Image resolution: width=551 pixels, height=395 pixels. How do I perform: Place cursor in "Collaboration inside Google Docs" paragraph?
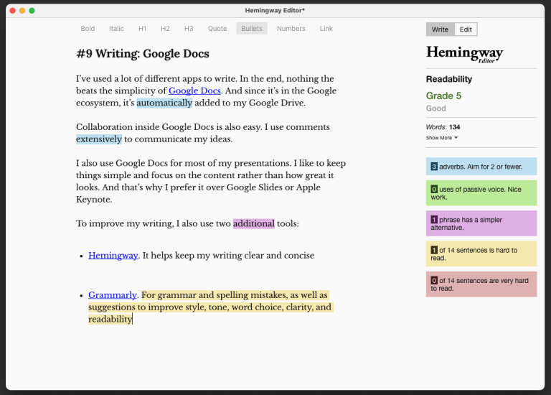203,133
